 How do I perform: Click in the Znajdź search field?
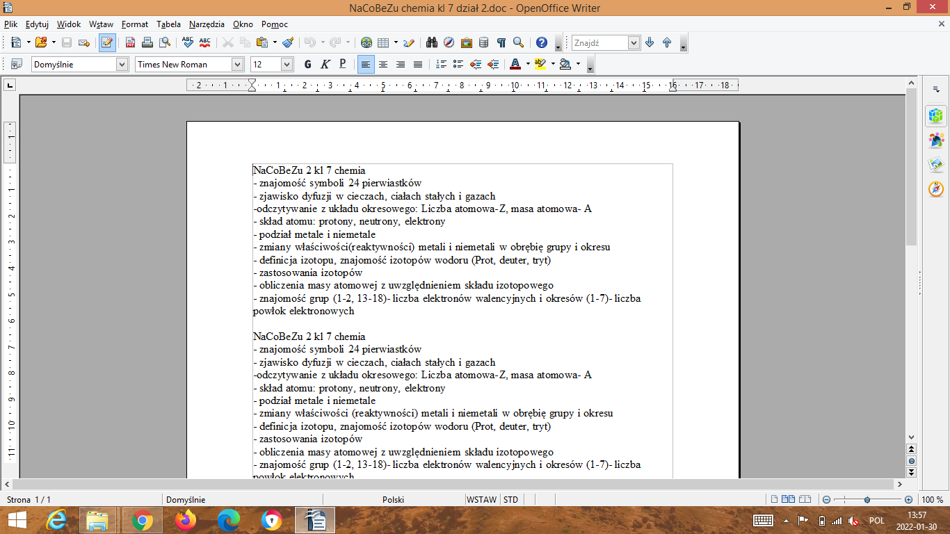point(599,42)
